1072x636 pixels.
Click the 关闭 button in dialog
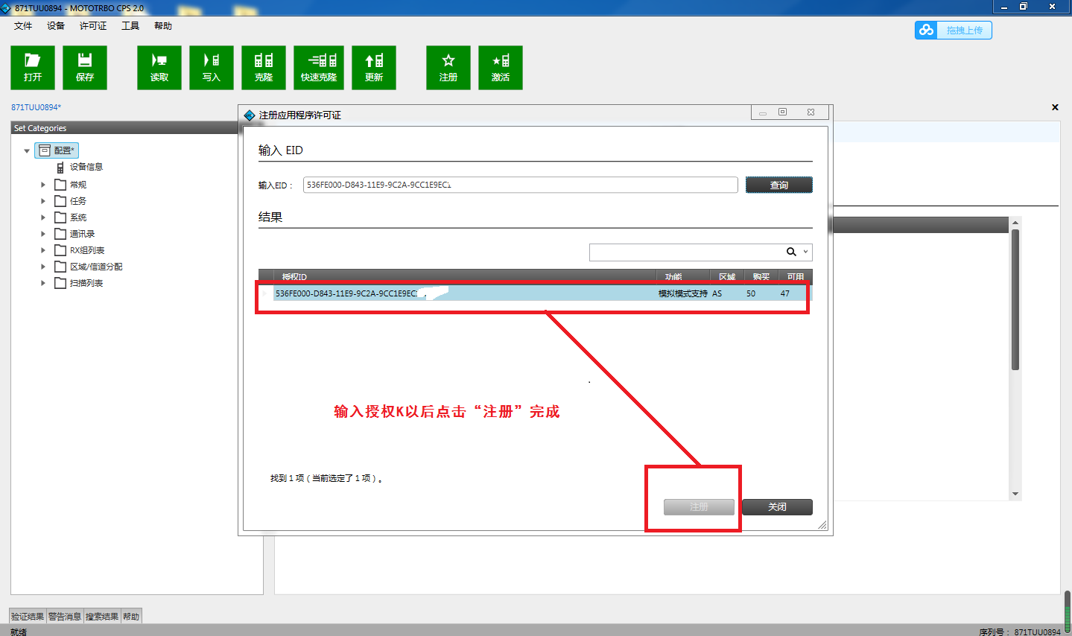[777, 507]
